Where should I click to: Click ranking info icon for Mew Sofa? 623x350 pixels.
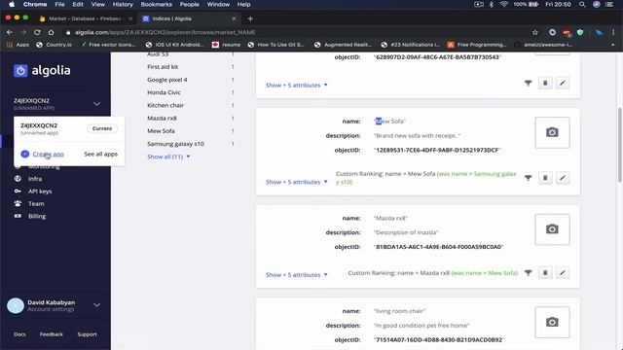click(x=528, y=178)
